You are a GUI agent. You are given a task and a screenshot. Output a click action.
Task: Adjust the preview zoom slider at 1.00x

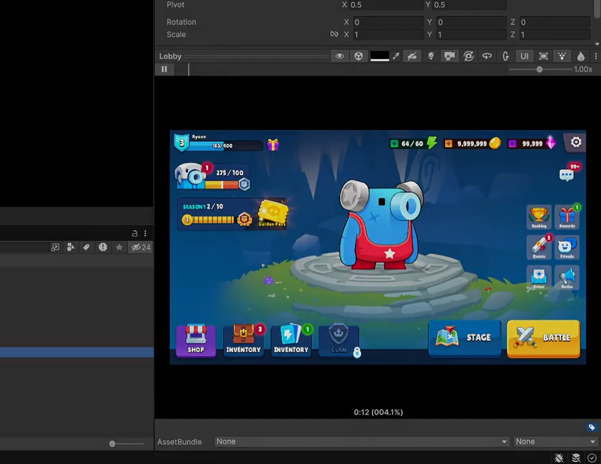tap(539, 69)
